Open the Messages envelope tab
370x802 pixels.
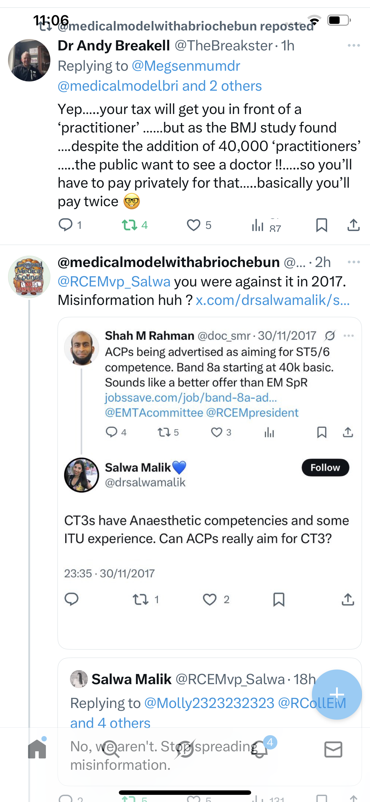click(x=333, y=749)
